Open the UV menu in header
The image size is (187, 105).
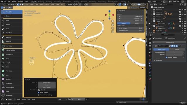click(x=62, y=5)
